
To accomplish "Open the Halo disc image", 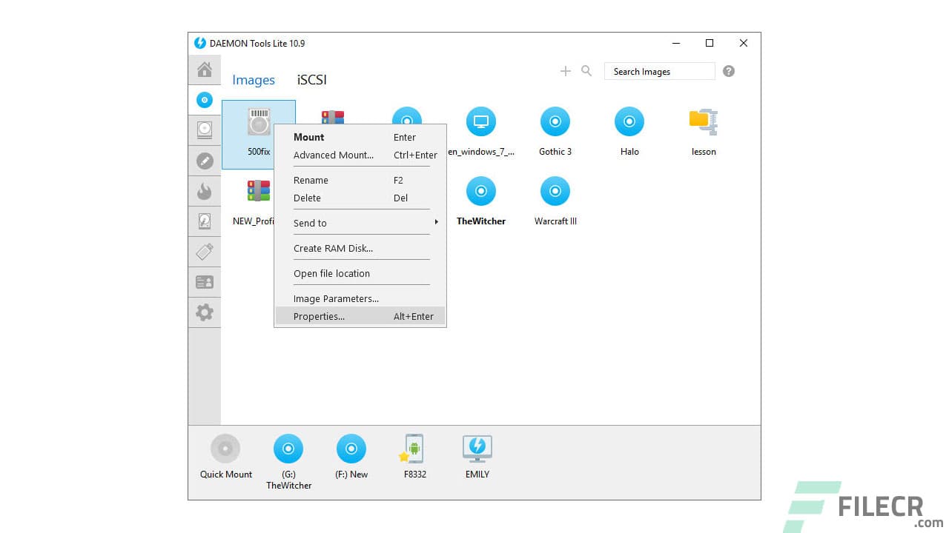I will 629,121.
